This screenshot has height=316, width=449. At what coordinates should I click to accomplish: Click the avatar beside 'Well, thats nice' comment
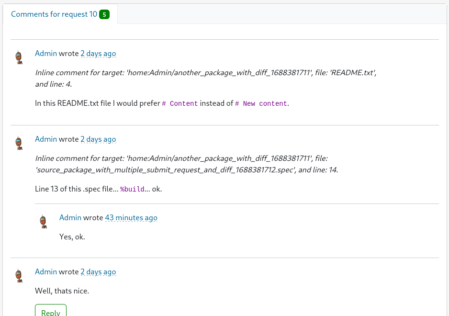(x=19, y=275)
